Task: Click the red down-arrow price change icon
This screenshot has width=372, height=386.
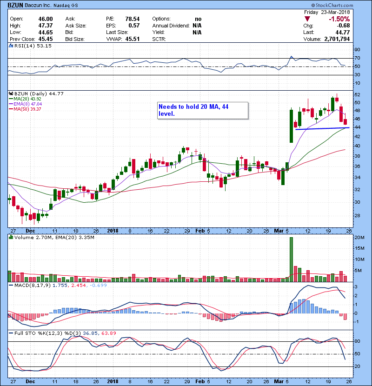Action: pos(306,19)
